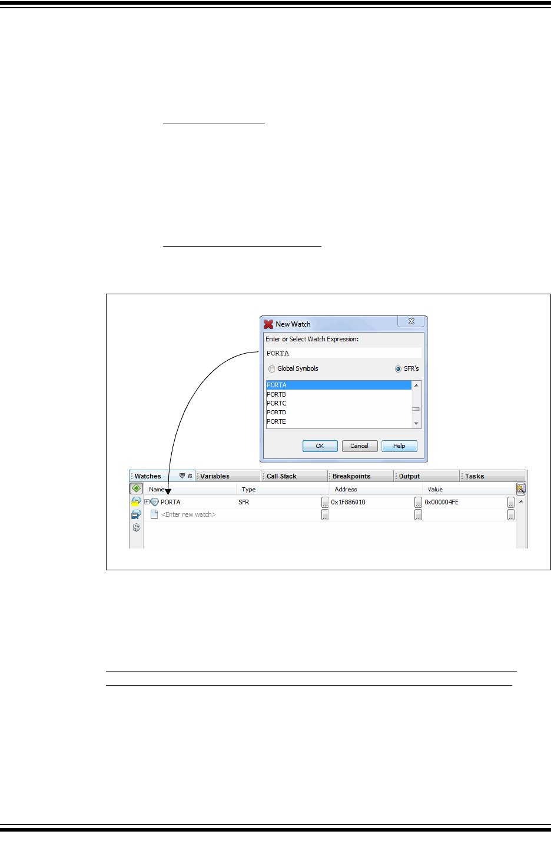The width and height of the screenshot is (551, 841).
Task: Click the page icon beside Enter new watch
Action: pos(154,514)
